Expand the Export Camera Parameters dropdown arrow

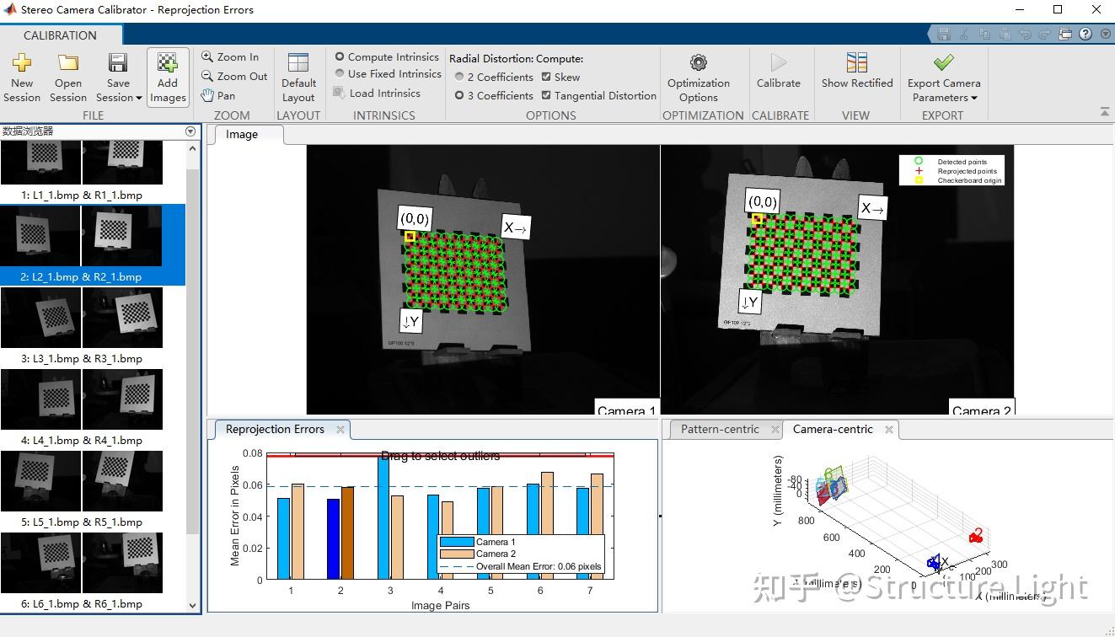pyautogui.click(x=974, y=98)
